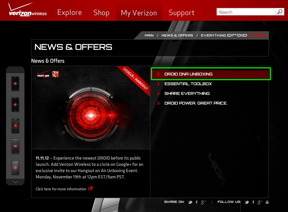Viewport: 288px width, 212px height.
Task: Share on Twitter icon
Action: [190, 202]
